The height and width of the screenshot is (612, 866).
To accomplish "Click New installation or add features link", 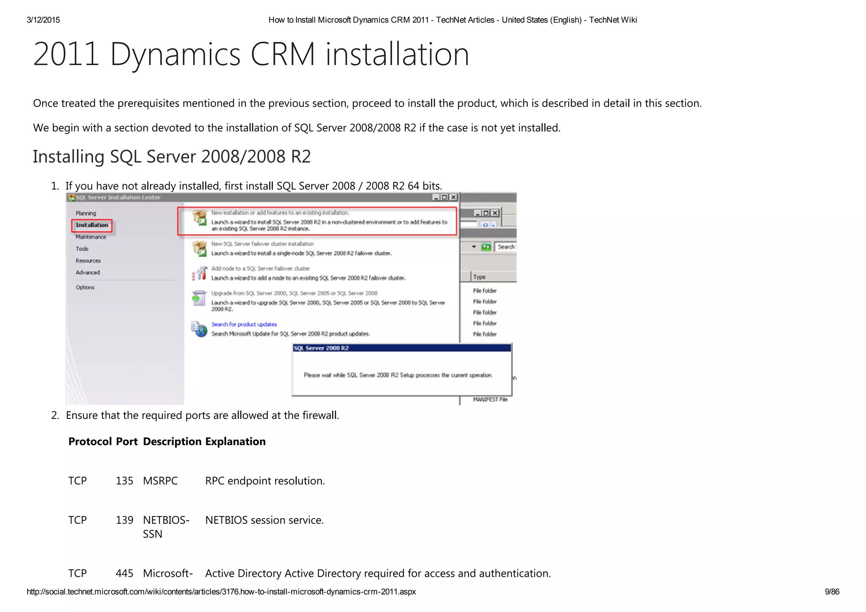I will tap(280, 213).
